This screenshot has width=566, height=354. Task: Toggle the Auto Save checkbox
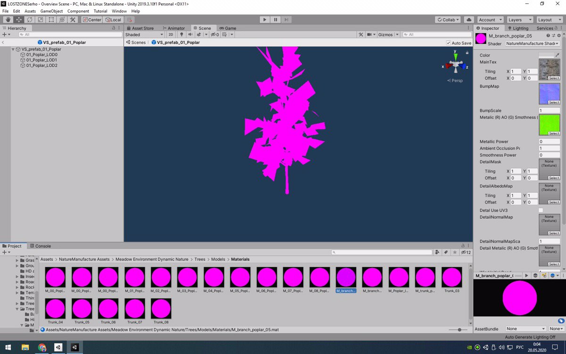448,43
